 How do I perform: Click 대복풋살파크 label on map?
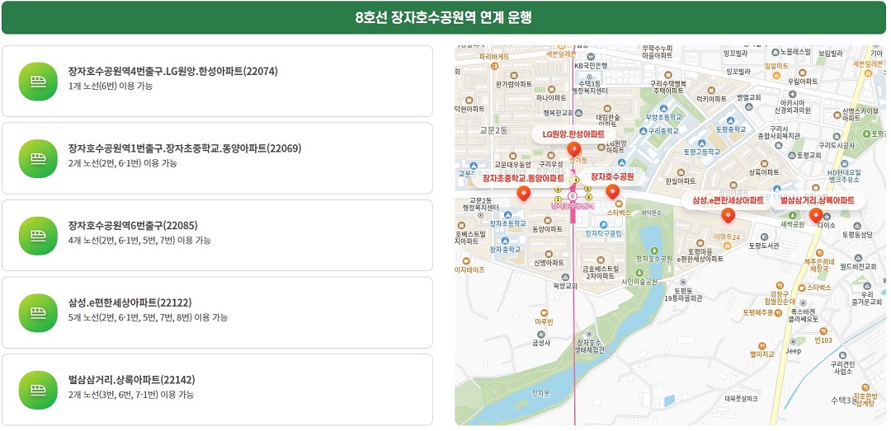coord(742,399)
